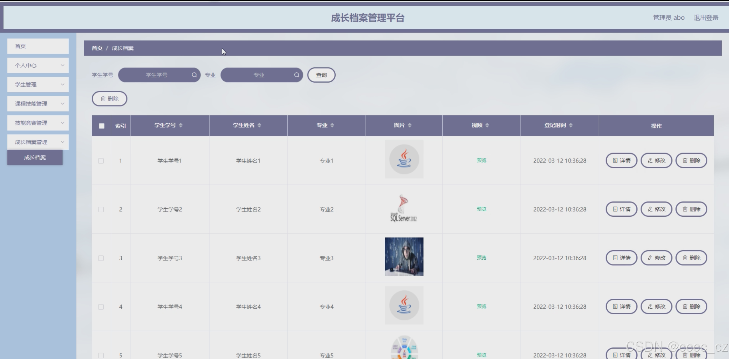This screenshot has width=729, height=359.
Task: Expand 技能竞赛管理 sidebar menu
Action: 38,123
